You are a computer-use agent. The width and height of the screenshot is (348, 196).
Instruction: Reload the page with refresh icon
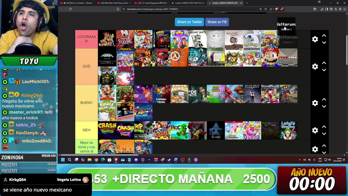[70, 9]
